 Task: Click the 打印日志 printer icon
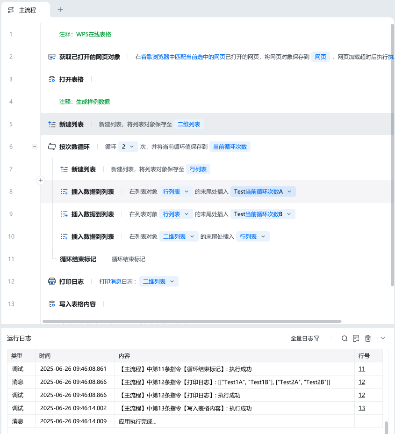(x=52, y=281)
